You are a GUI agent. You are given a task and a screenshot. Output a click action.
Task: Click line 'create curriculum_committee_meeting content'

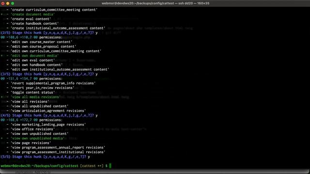(52, 10)
